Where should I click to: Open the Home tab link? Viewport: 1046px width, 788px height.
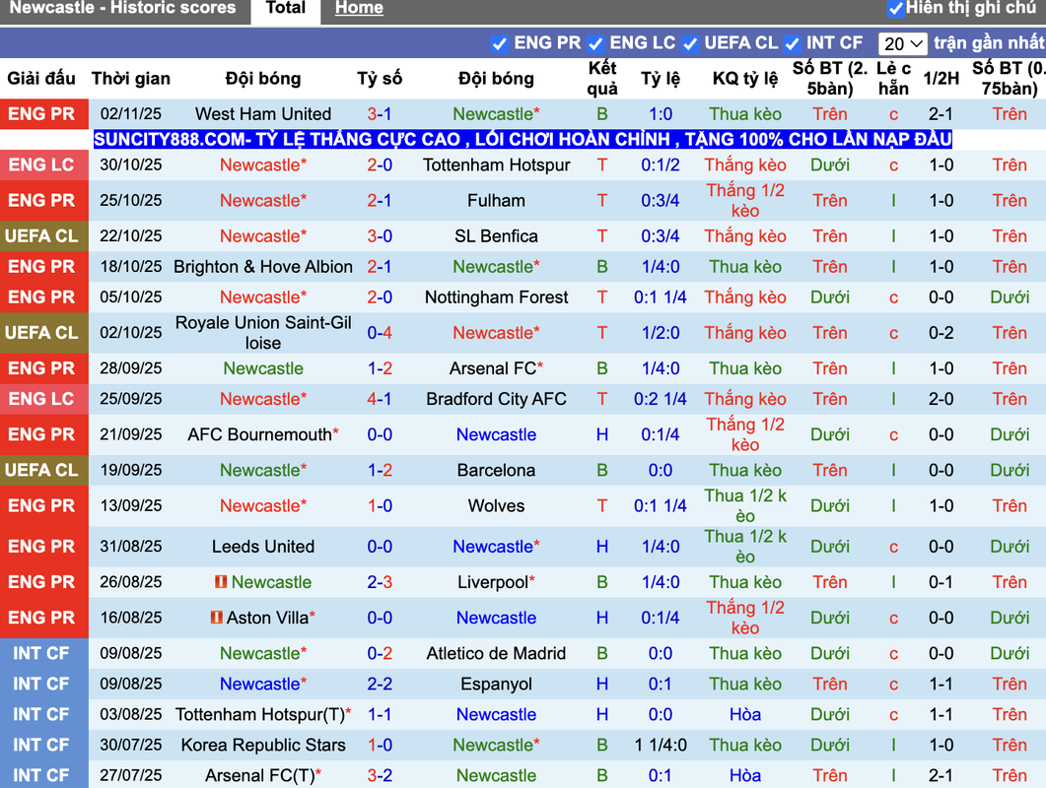359,9
